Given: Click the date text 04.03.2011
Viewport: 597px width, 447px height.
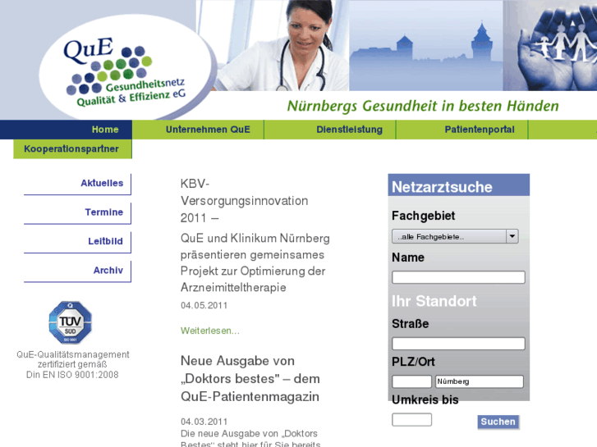Looking at the screenshot, I should pos(204,422).
